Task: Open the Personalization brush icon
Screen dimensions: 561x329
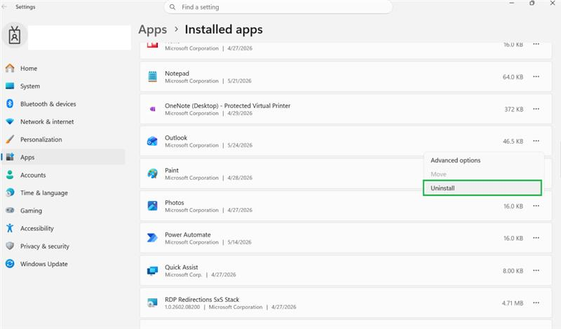Action: point(10,139)
